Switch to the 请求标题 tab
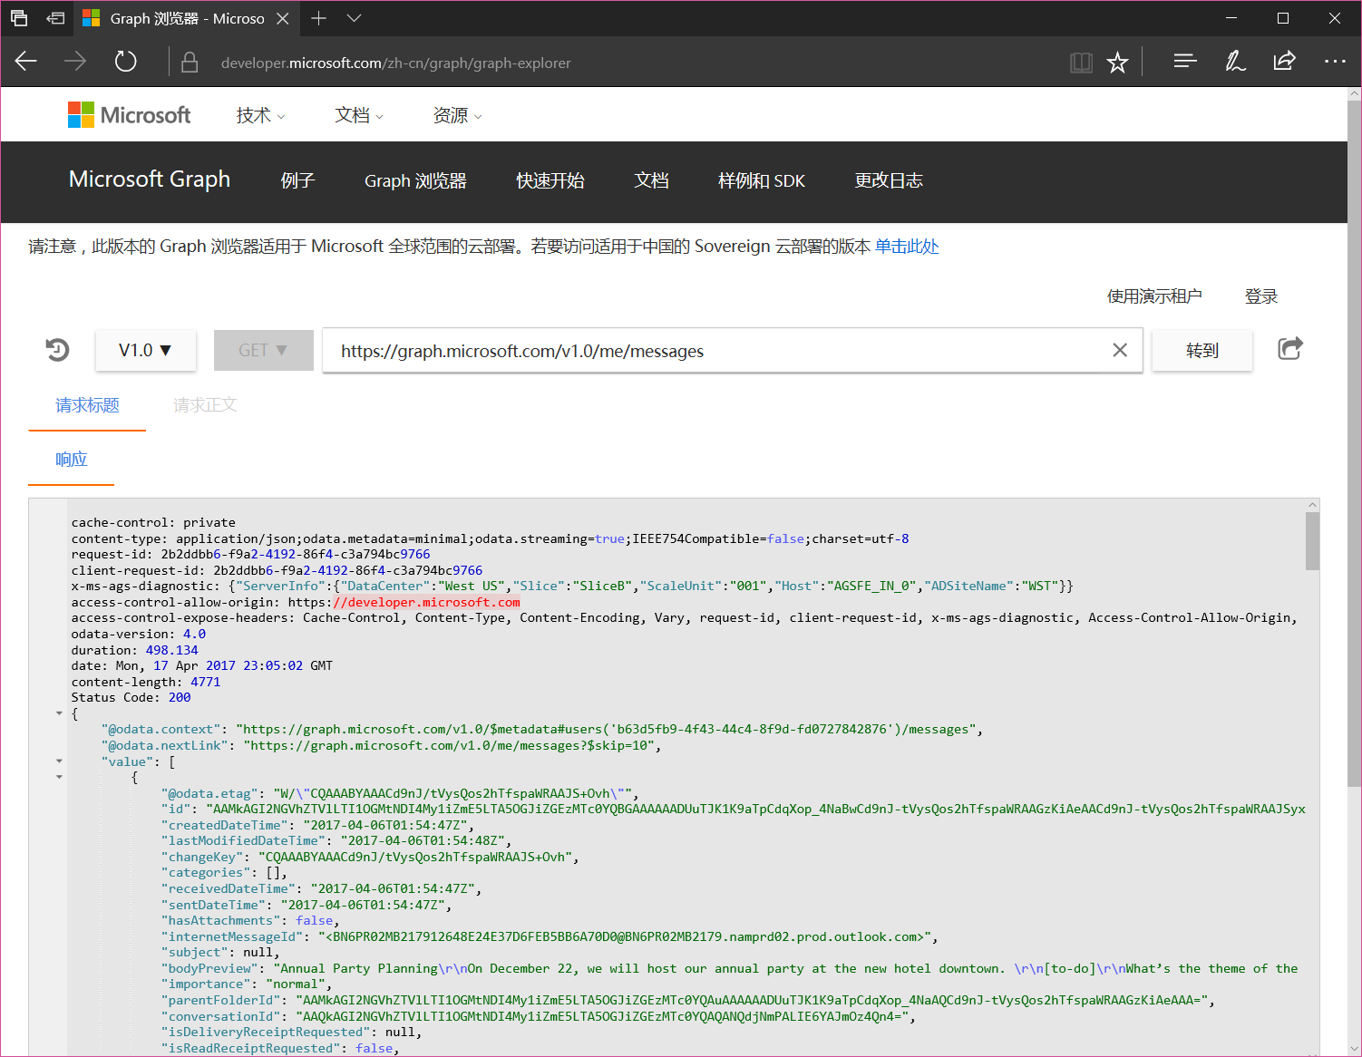 pos(87,405)
